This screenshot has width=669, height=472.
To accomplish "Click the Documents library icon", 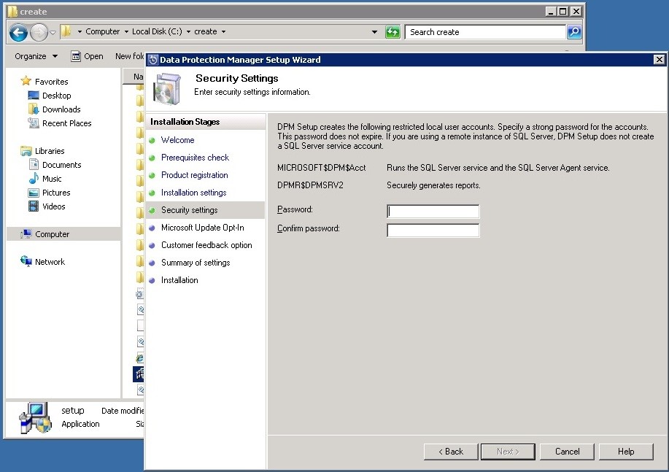I will point(34,164).
